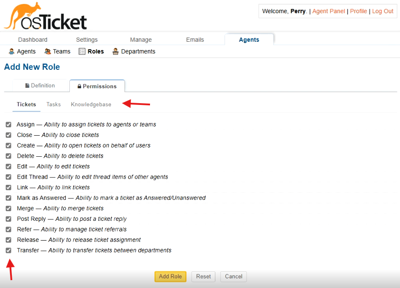Open the Settings menu
The width and height of the screenshot is (400, 288).
click(x=87, y=40)
